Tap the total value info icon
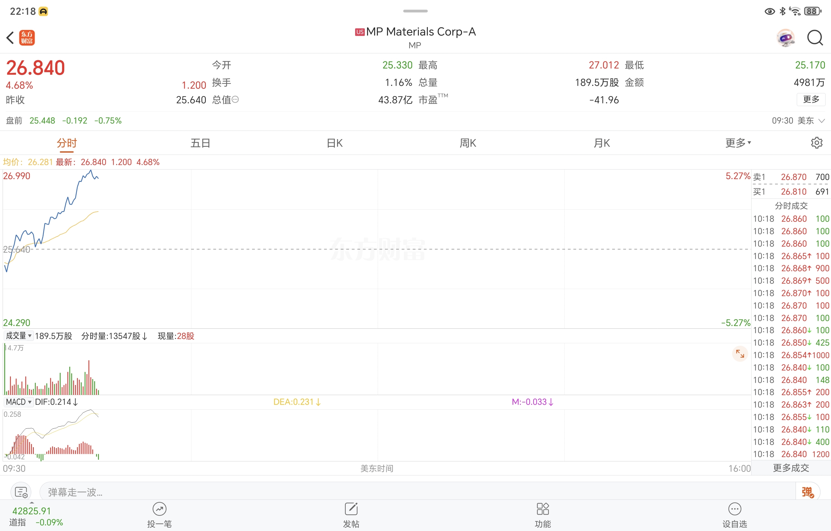This screenshot has width=831, height=531. click(x=235, y=100)
